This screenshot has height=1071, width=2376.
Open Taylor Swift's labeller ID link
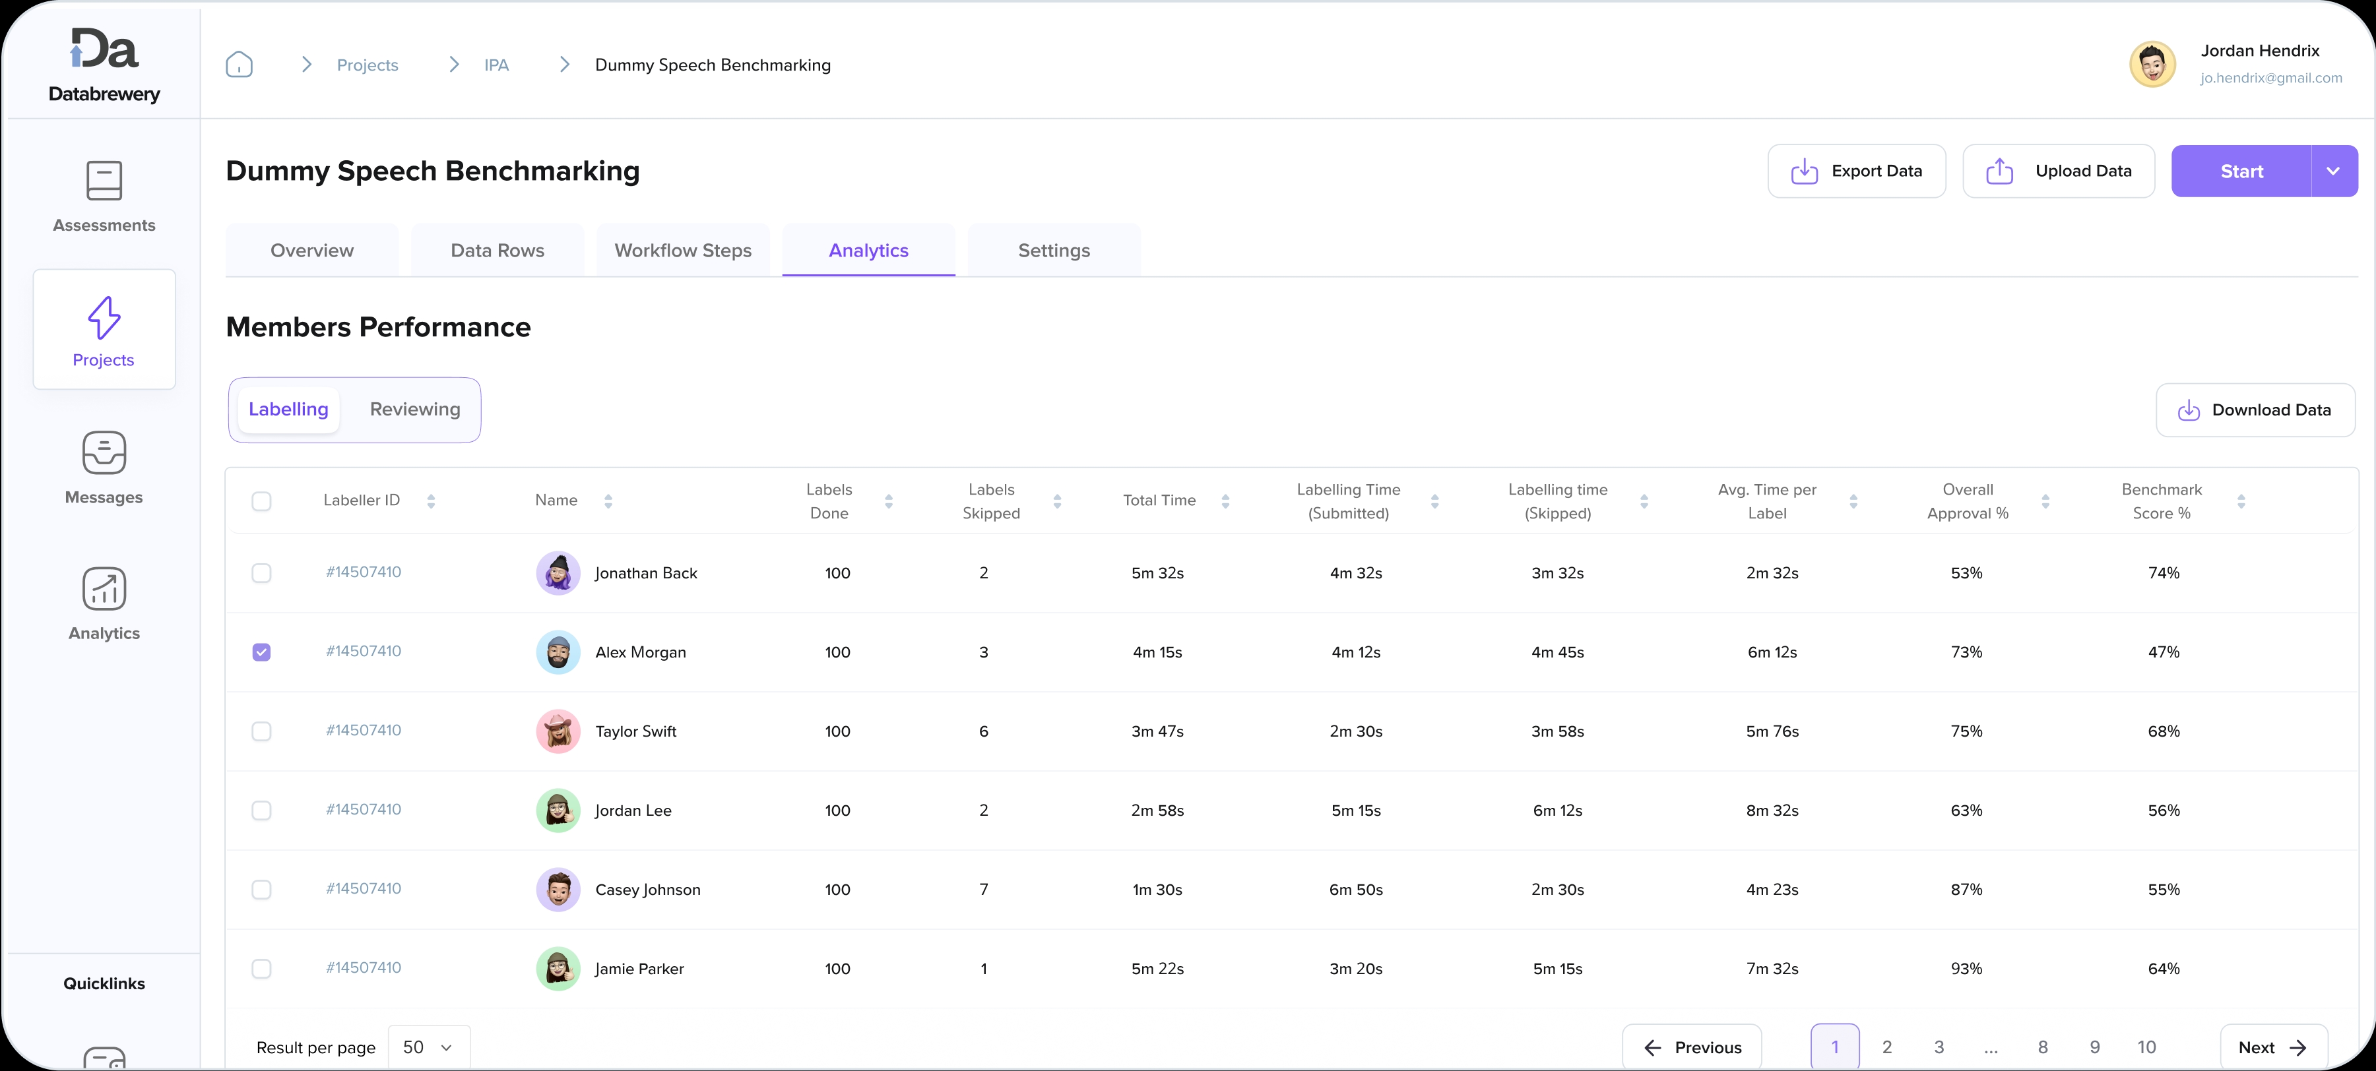pos(364,730)
